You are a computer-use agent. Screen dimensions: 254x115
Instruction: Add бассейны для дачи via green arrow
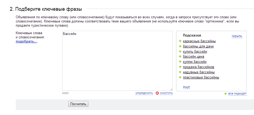click(x=180, y=46)
